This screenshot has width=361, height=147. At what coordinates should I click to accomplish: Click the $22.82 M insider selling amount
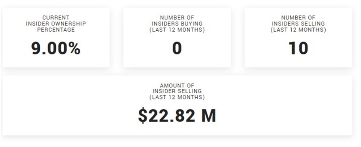pos(177,116)
